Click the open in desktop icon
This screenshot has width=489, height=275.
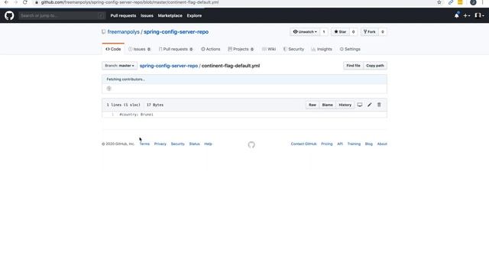coord(360,105)
